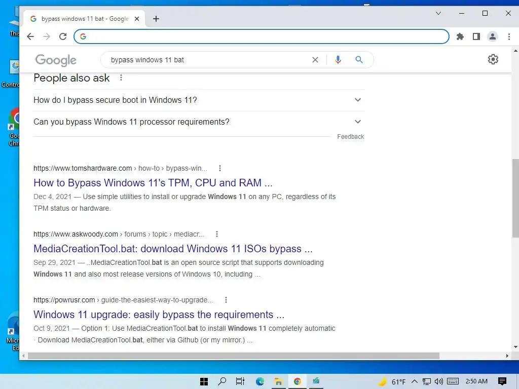Viewport: 519px width, 389px height.
Task: Open a new tab with plus button
Action: point(156,19)
